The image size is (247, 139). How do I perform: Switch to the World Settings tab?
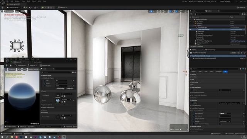(x=210, y=50)
